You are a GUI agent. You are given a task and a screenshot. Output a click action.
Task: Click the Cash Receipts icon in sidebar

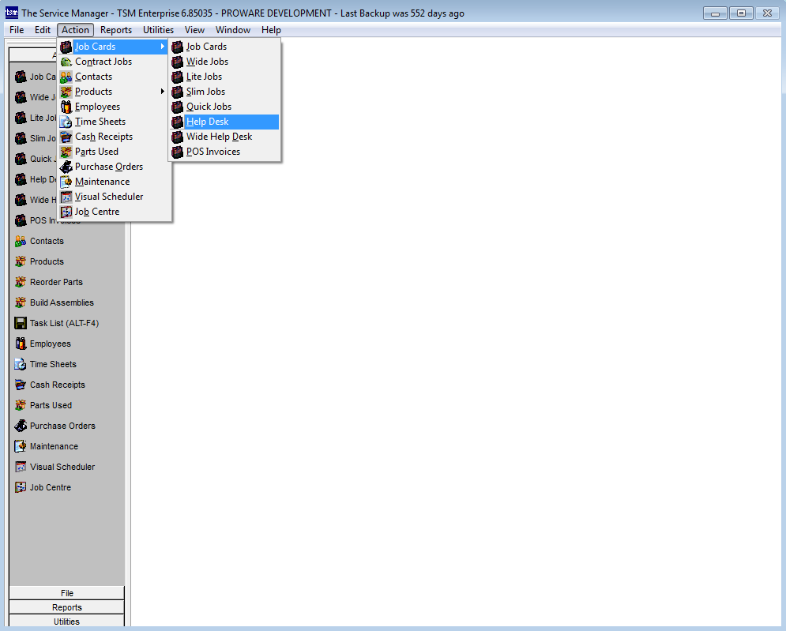[21, 385]
